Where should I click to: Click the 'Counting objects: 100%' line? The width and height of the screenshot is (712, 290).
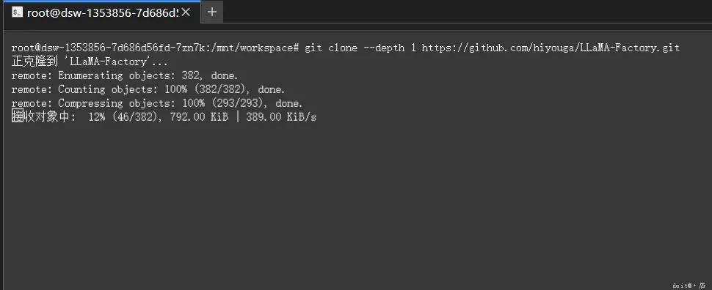pos(148,89)
